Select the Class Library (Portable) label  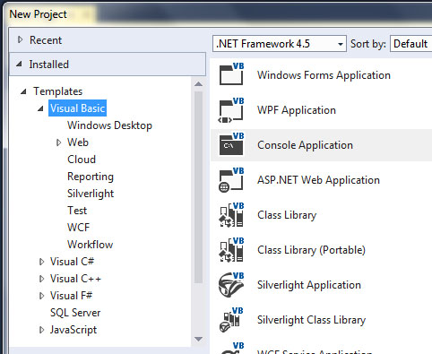[311, 250]
